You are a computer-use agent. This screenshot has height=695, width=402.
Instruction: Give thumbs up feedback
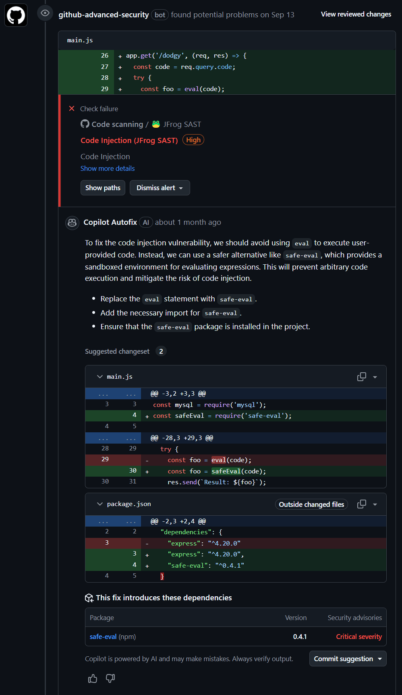pyautogui.click(x=93, y=678)
